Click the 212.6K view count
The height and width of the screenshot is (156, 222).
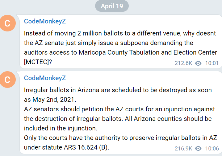click(x=183, y=63)
